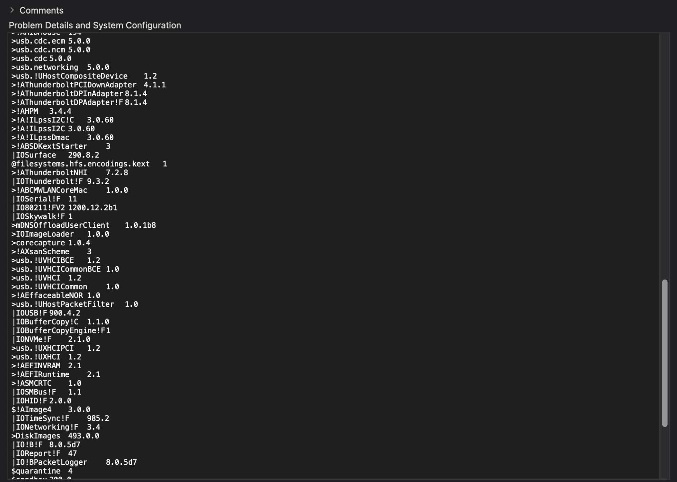Click the DiskImages 493.0.0 entry
Viewport: 677px width, 482px height.
55,436
